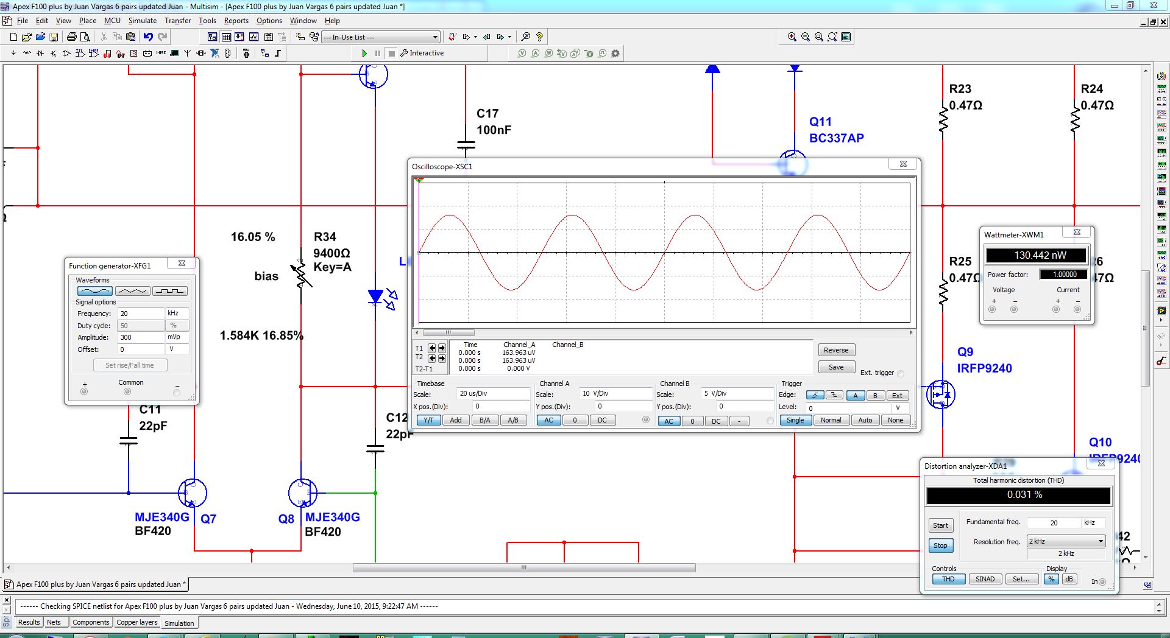The image size is (1170, 638).
Task: Run the electrical rules check icon
Action: pyautogui.click(x=452, y=37)
